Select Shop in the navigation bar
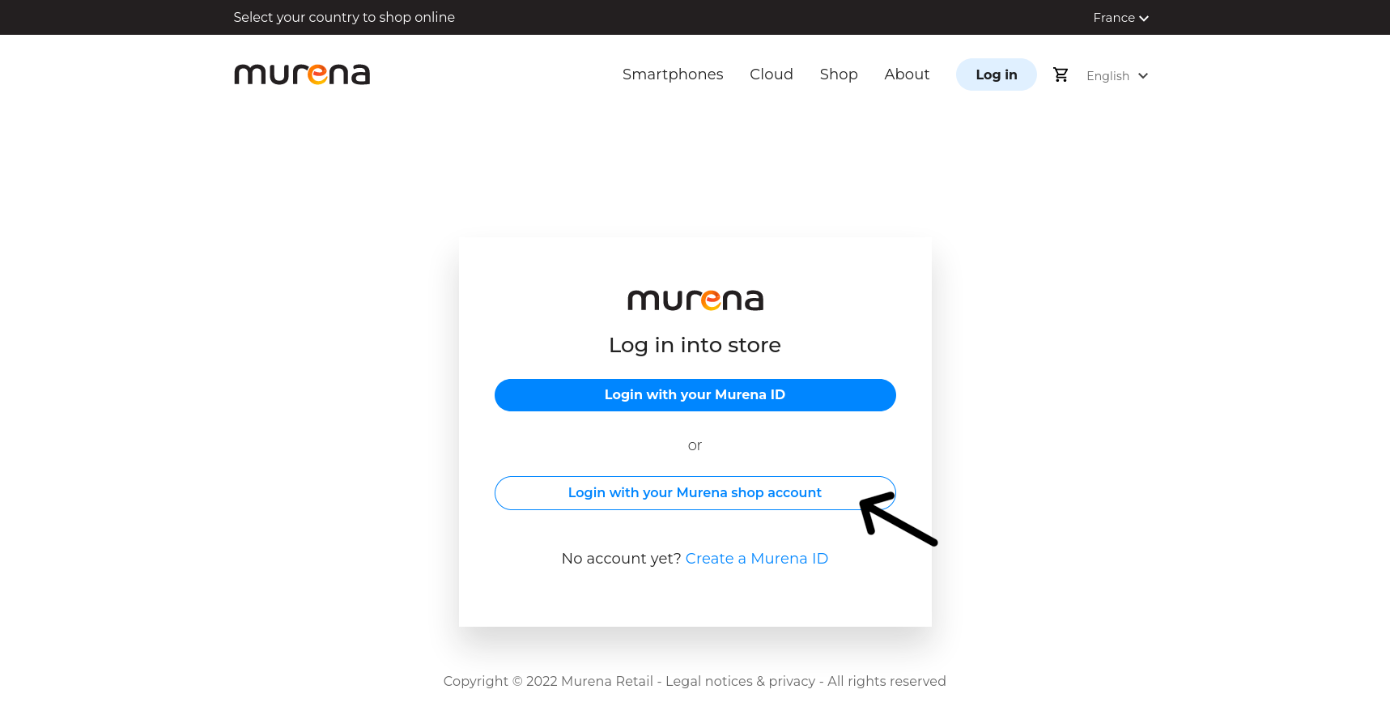The height and width of the screenshot is (715, 1390). (838, 74)
